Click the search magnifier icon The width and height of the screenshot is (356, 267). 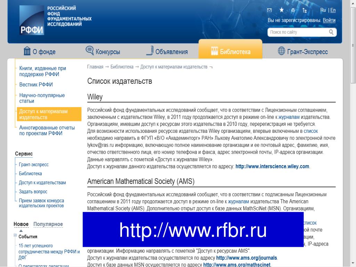(331, 32)
